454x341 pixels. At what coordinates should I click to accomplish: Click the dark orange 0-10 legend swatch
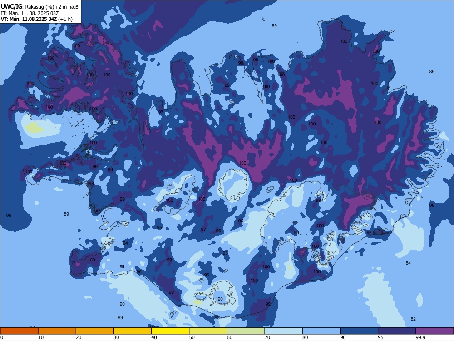pos(19,331)
